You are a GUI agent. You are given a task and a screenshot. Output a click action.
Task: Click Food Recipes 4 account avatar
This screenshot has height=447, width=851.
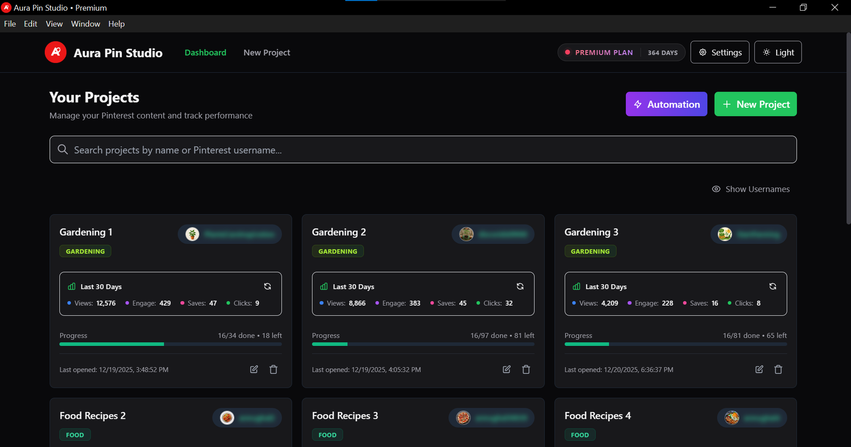(x=732, y=418)
